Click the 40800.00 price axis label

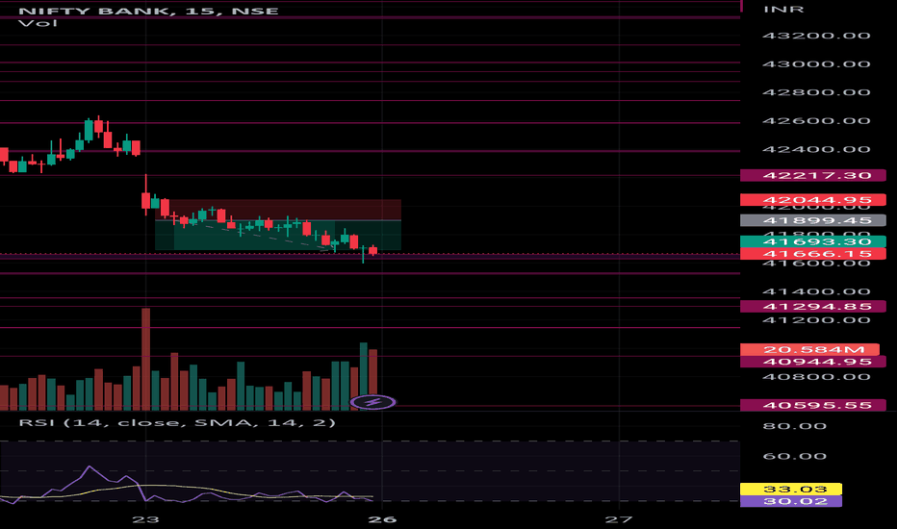click(816, 377)
